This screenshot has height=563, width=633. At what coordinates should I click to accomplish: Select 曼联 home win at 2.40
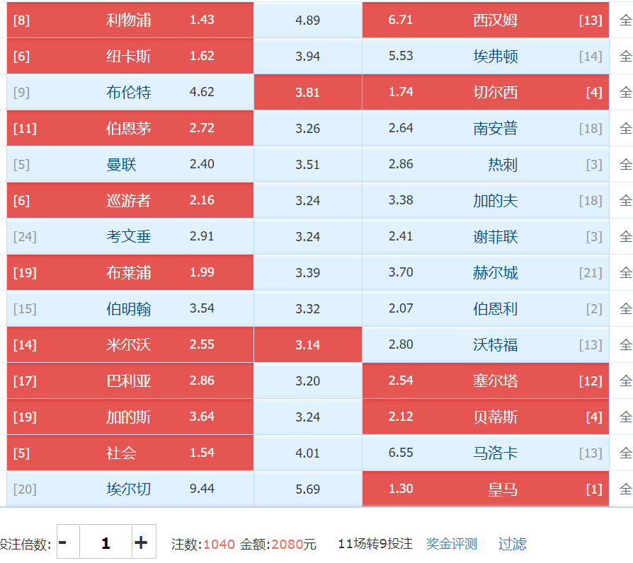coord(130,164)
